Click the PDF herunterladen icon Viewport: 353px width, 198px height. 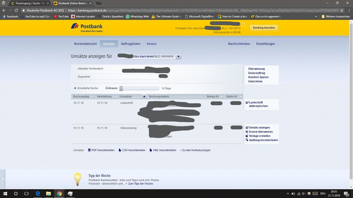[89, 150]
